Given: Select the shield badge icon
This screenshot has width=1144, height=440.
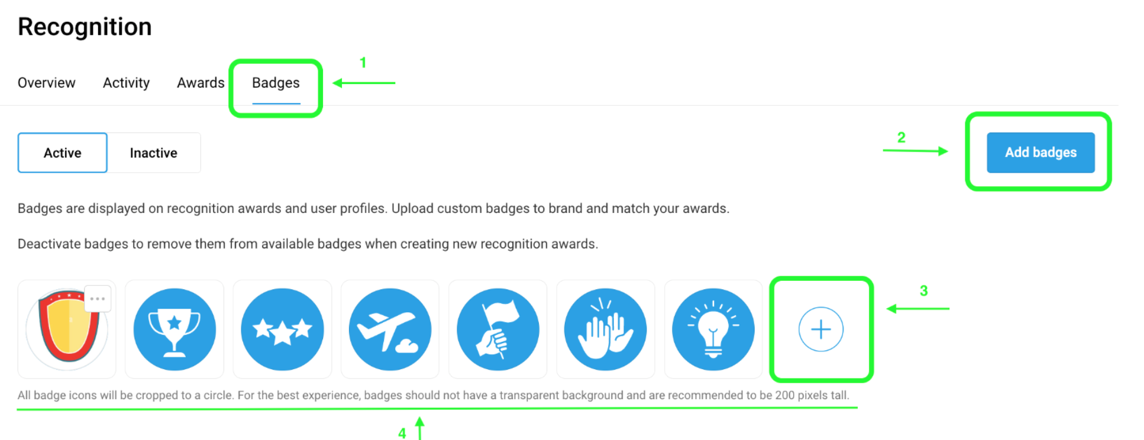Looking at the screenshot, I should [66, 329].
